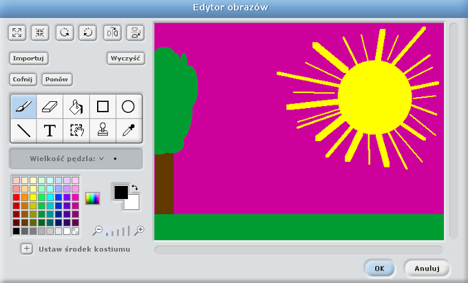Click the grow (enlarge) icon

17,32
